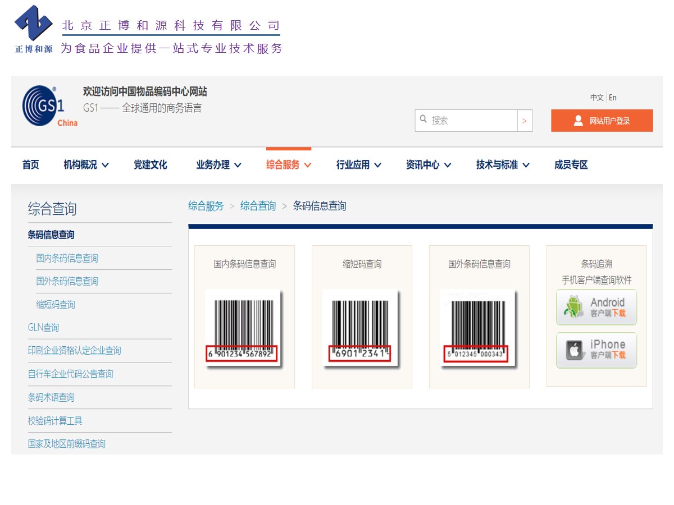
Task: Open the 缩短码查询 barcode image
Action: pyautogui.click(x=362, y=328)
